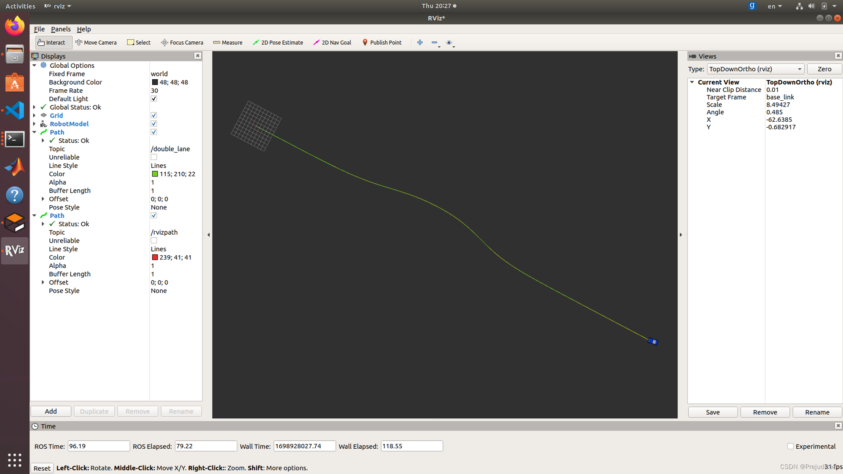Toggle visibility of RobotModel display
This screenshot has width=843, height=474.
tap(153, 124)
